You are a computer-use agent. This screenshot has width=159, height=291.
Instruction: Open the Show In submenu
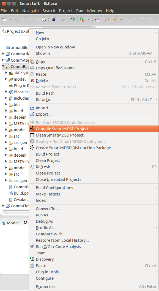coord(94,53)
